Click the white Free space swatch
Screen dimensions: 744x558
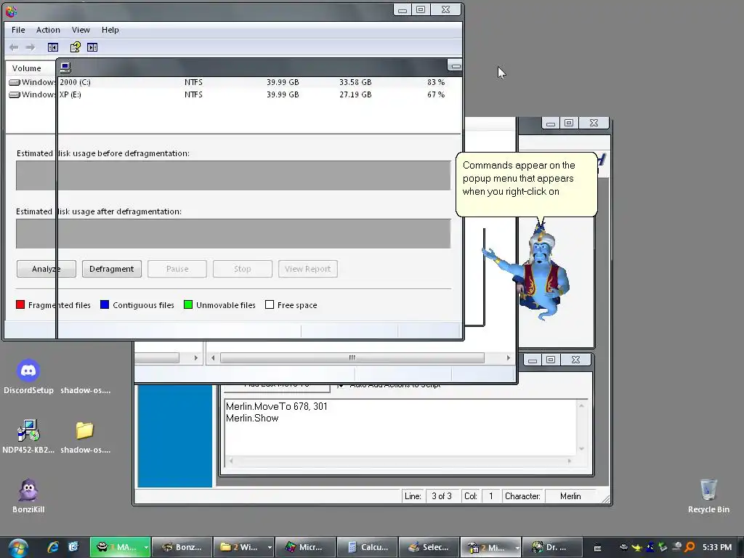(270, 304)
